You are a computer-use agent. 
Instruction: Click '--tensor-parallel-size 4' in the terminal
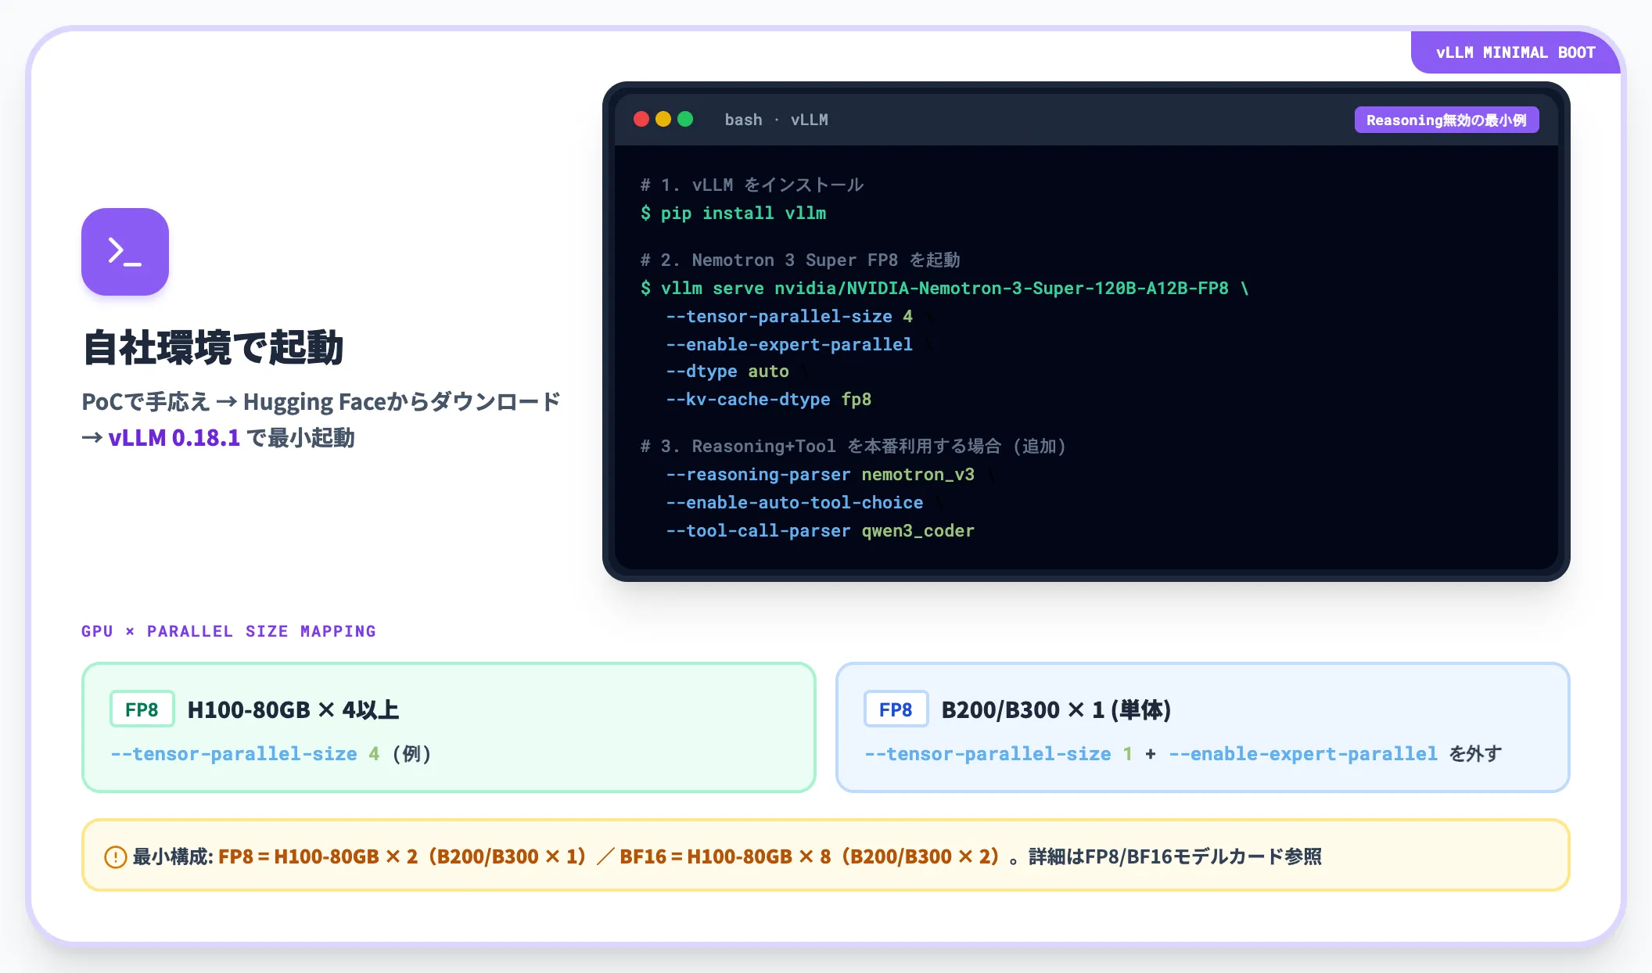pyautogui.click(x=789, y=316)
